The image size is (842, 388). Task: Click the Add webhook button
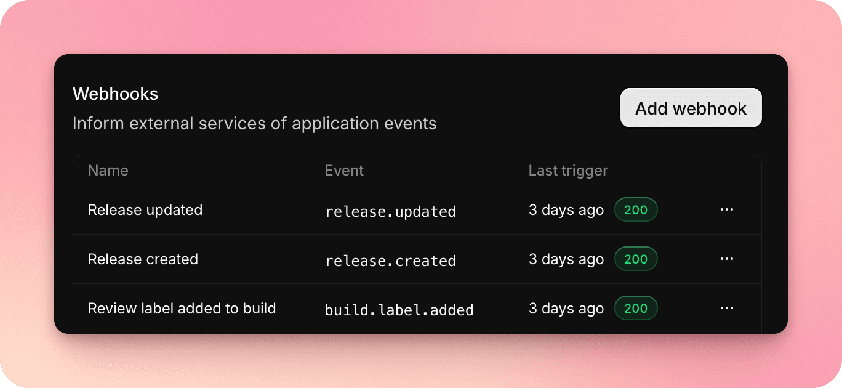[691, 108]
